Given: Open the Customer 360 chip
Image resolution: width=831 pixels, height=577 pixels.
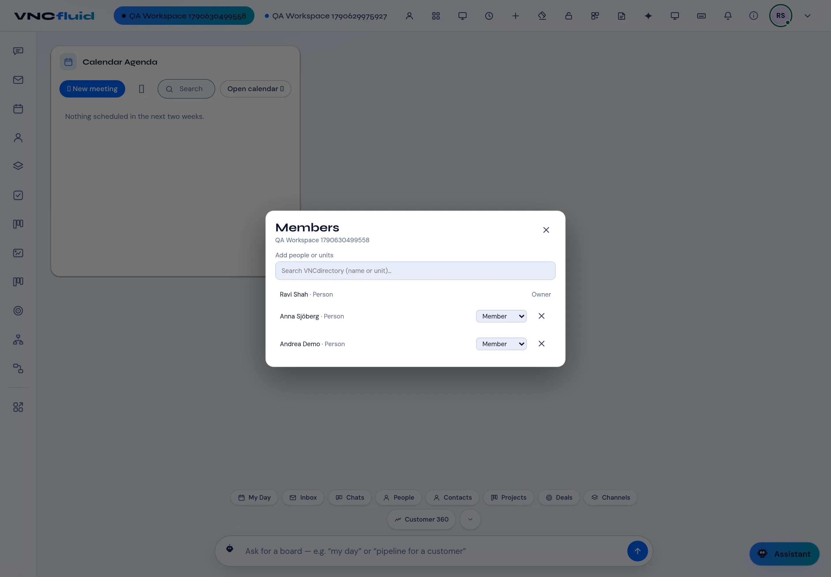Looking at the screenshot, I should 421,520.
